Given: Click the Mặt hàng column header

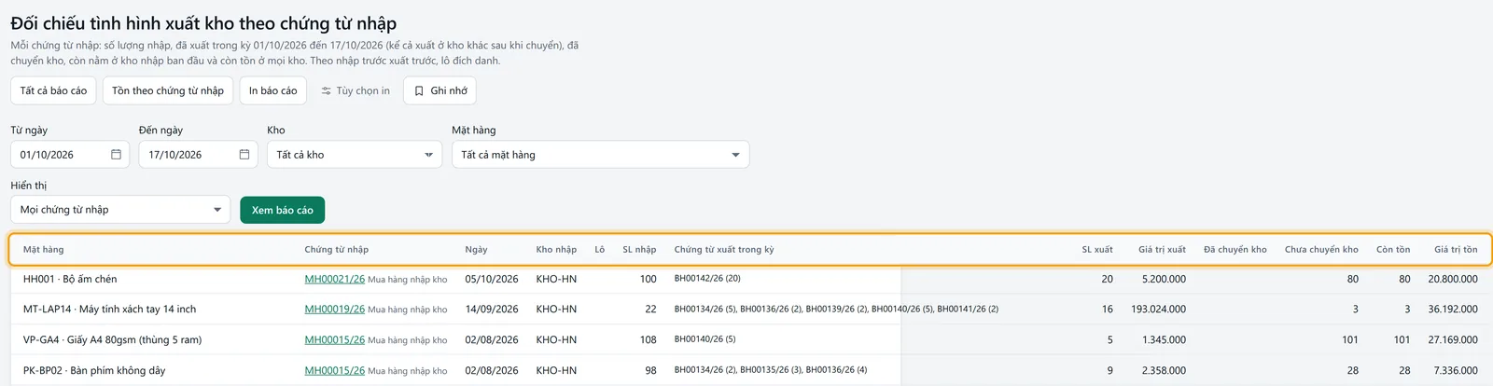Looking at the screenshot, I should pyautogui.click(x=44, y=250).
